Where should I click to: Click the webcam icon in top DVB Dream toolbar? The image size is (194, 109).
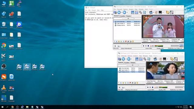[156, 12]
